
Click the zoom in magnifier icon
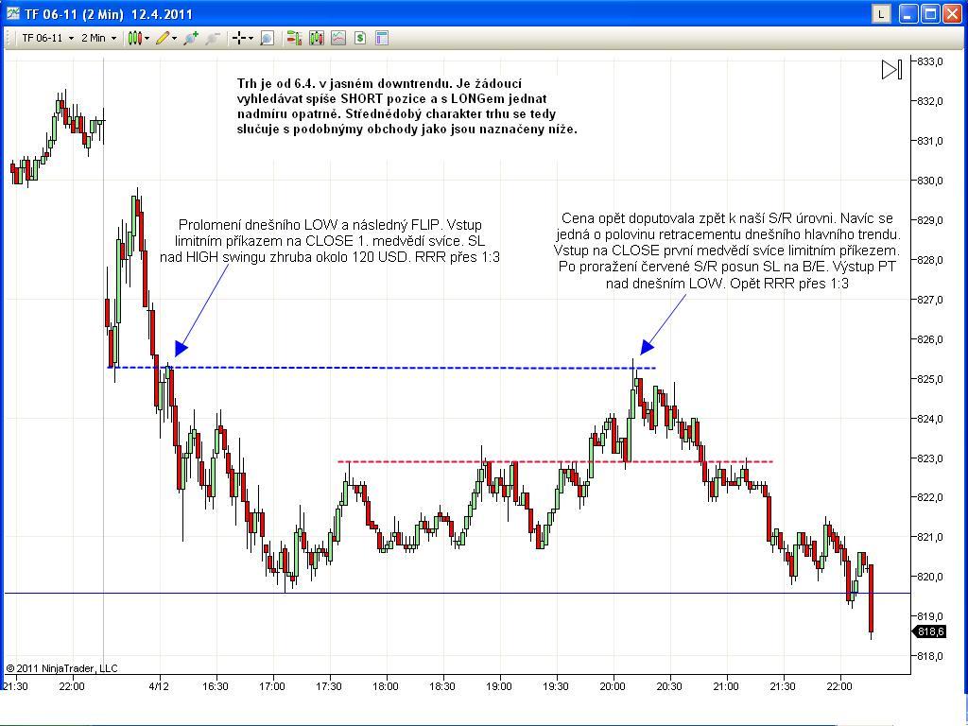pos(191,38)
